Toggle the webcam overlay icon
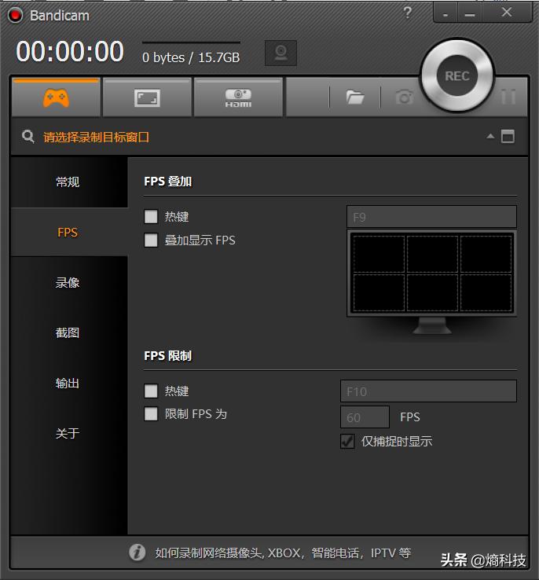 tap(280, 53)
